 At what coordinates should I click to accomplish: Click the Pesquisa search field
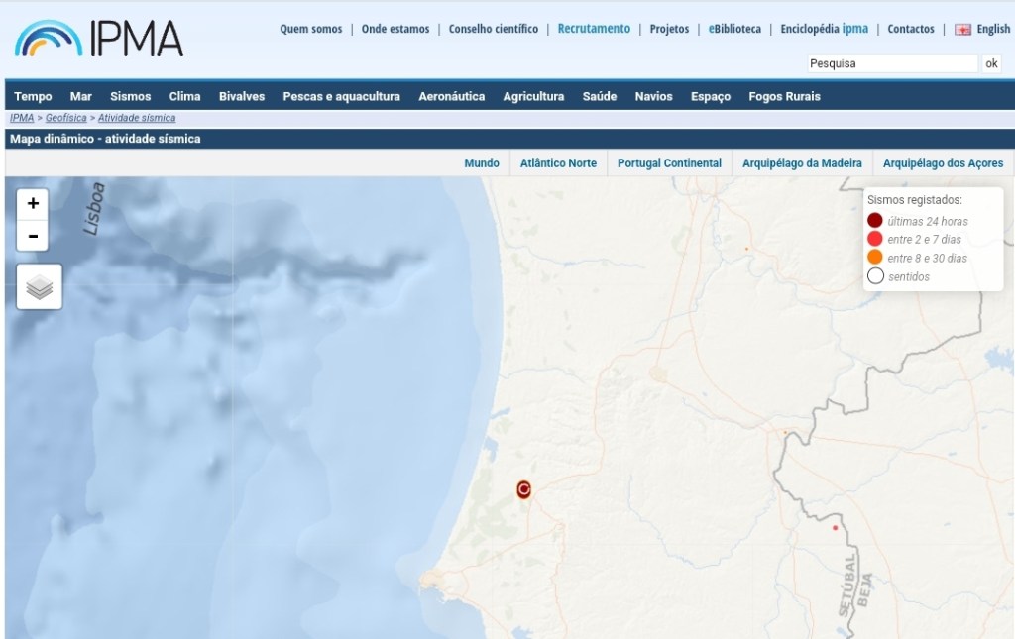coord(891,63)
